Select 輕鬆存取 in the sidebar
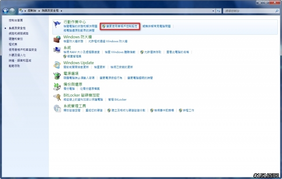Image resolution: width=282 pixels, height=179 pixels. pos(15,66)
